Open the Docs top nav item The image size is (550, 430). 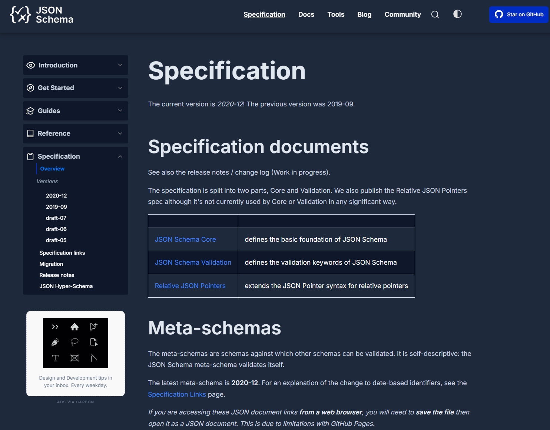(306, 14)
